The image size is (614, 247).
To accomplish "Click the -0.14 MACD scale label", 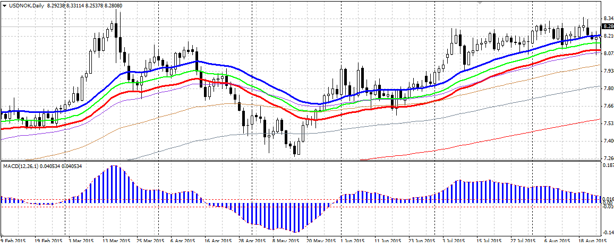I will pos(608,232).
